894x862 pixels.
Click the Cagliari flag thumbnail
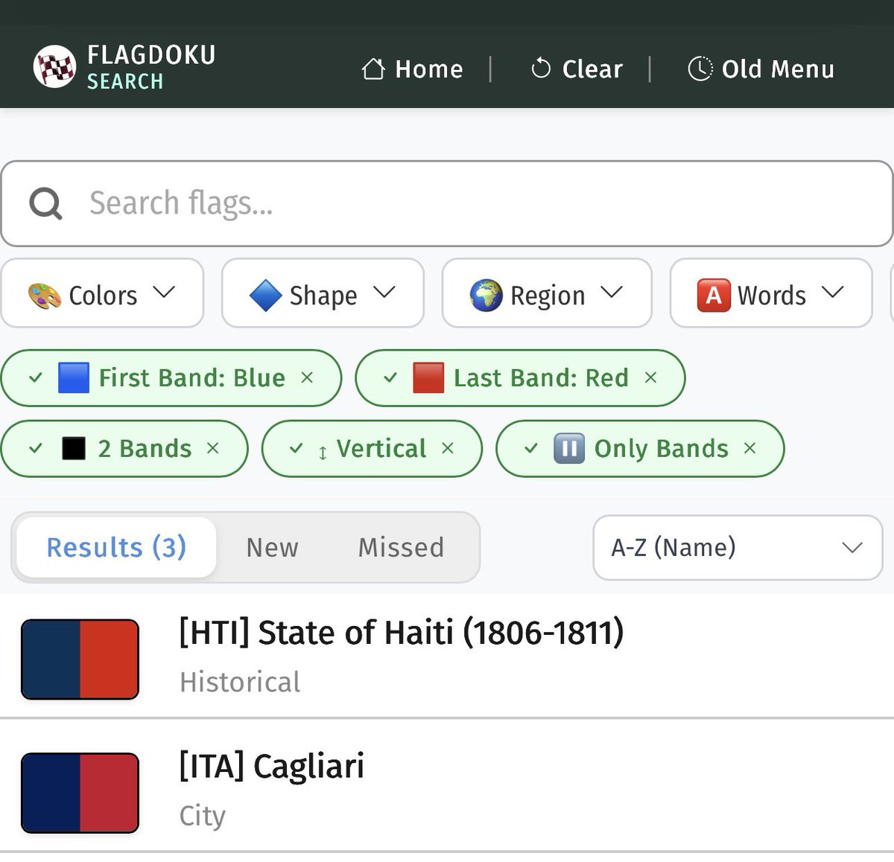80,791
